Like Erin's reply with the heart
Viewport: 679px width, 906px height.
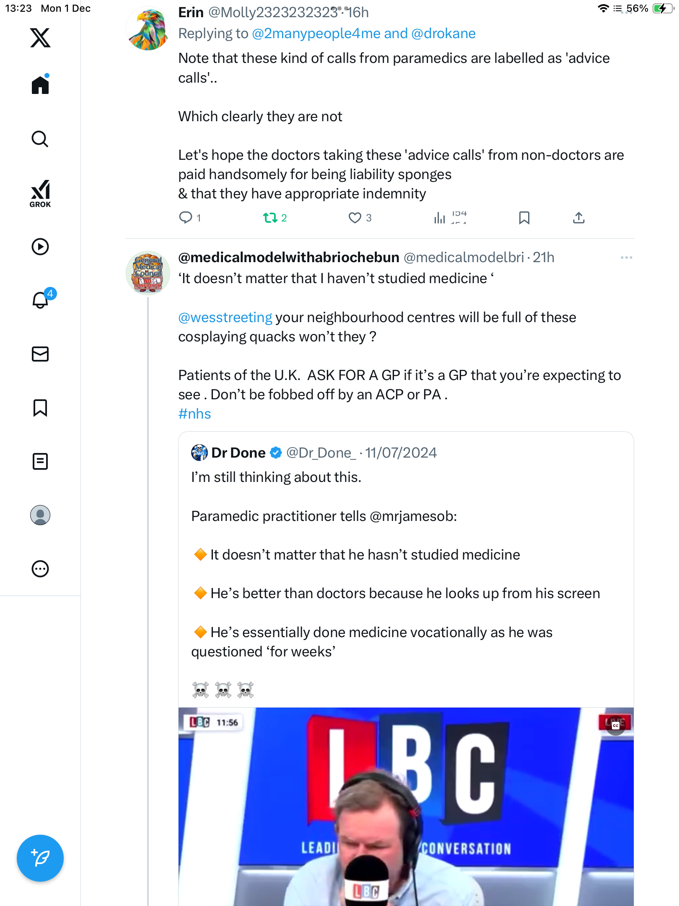(355, 218)
